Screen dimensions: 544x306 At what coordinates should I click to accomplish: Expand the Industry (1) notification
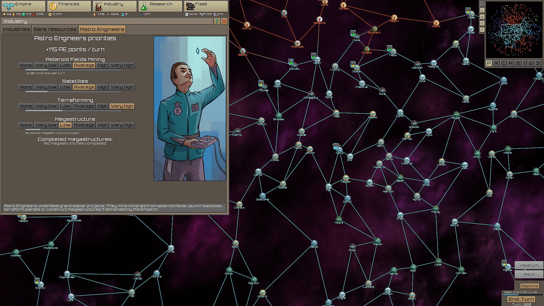529,265
